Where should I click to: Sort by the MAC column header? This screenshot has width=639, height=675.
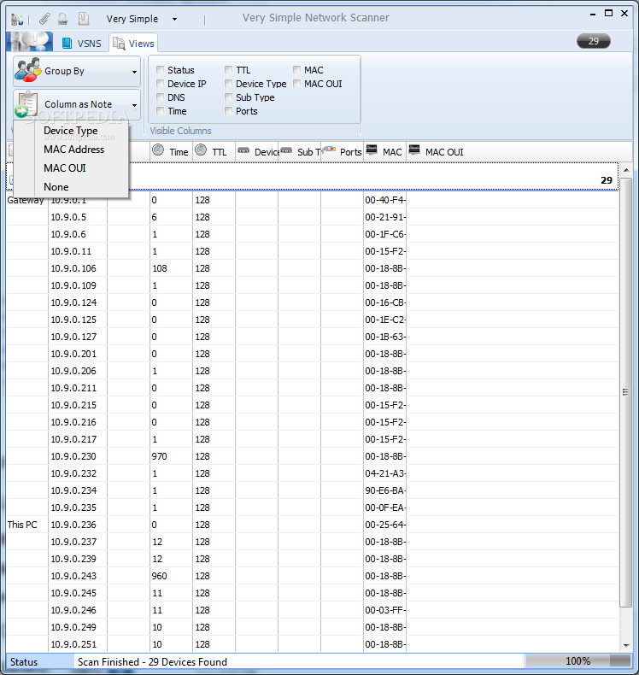384,151
